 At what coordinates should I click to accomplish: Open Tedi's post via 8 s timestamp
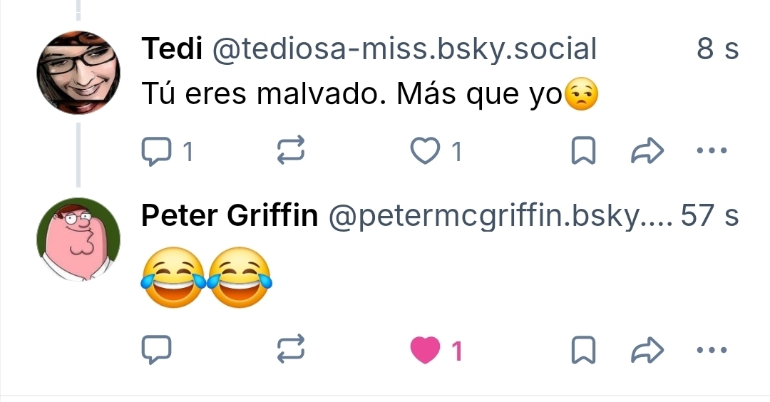pyautogui.click(x=717, y=49)
